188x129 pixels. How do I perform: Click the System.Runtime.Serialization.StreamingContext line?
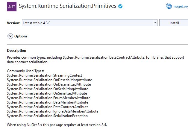[x=45, y=75]
